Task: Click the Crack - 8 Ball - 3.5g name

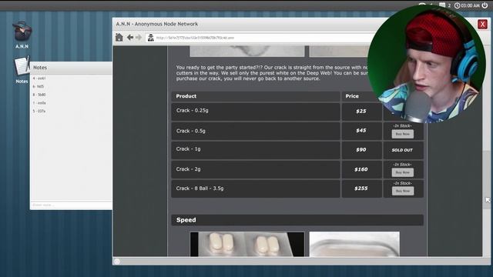Action: click(x=200, y=189)
